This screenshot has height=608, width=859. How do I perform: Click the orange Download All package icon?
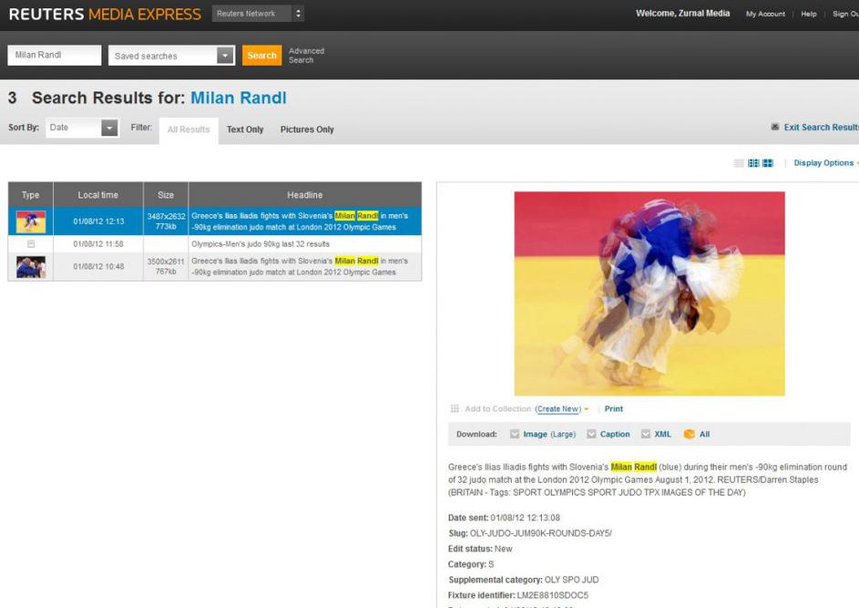pyautogui.click(x=690, y=435)
